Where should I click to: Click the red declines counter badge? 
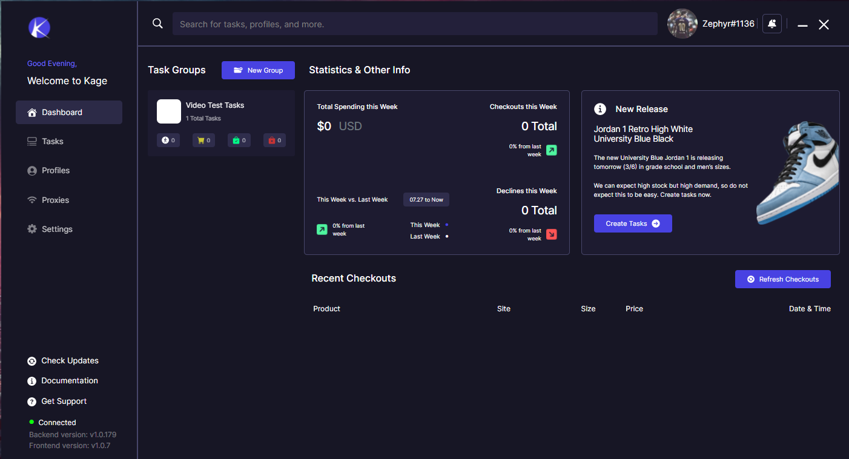click(x=274, y=140)
